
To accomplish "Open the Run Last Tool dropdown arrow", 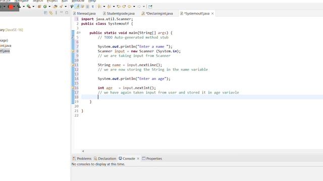I will click(24, 7).
